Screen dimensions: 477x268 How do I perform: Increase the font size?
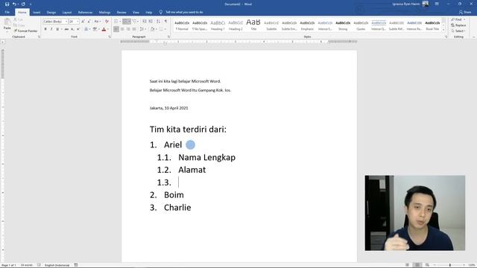click(83, 22)
